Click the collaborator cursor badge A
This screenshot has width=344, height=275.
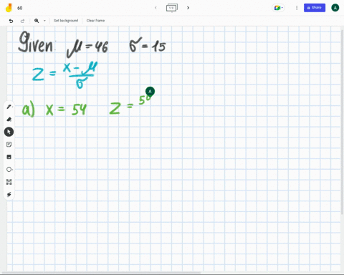[150, 92]
